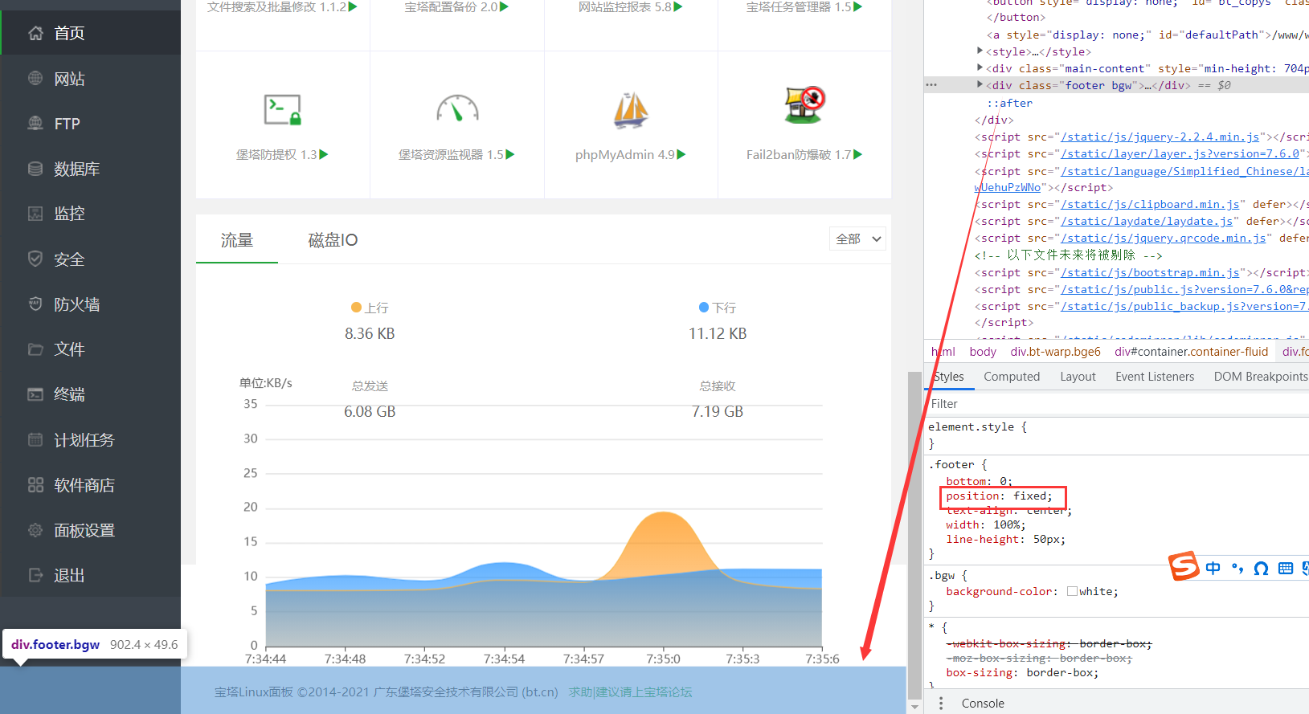The height and width of the screenshot is (714, 1309).
Task: Open the 堡塔防提权 terminal-lock icon
Action: pyautogui.click(x=283, y=109)
